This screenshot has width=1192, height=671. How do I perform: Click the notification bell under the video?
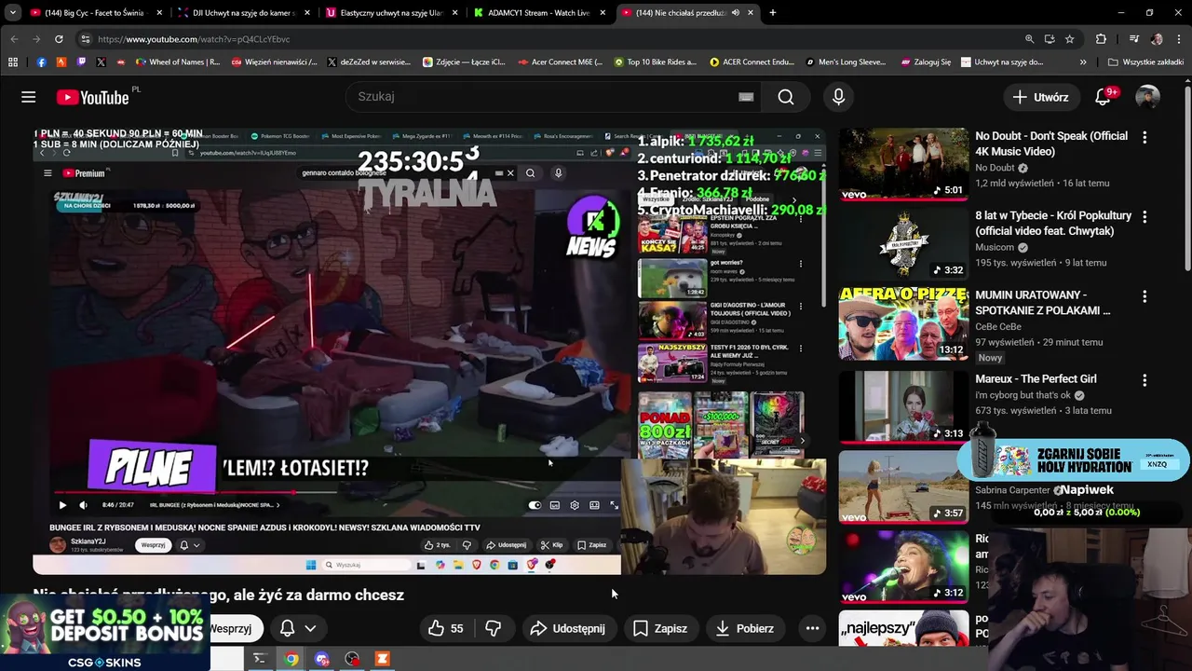point(288,628)
